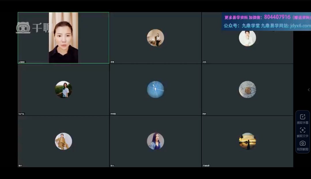
Task: Click the 九鼎学堂 public account text
Action: point(251,26)
